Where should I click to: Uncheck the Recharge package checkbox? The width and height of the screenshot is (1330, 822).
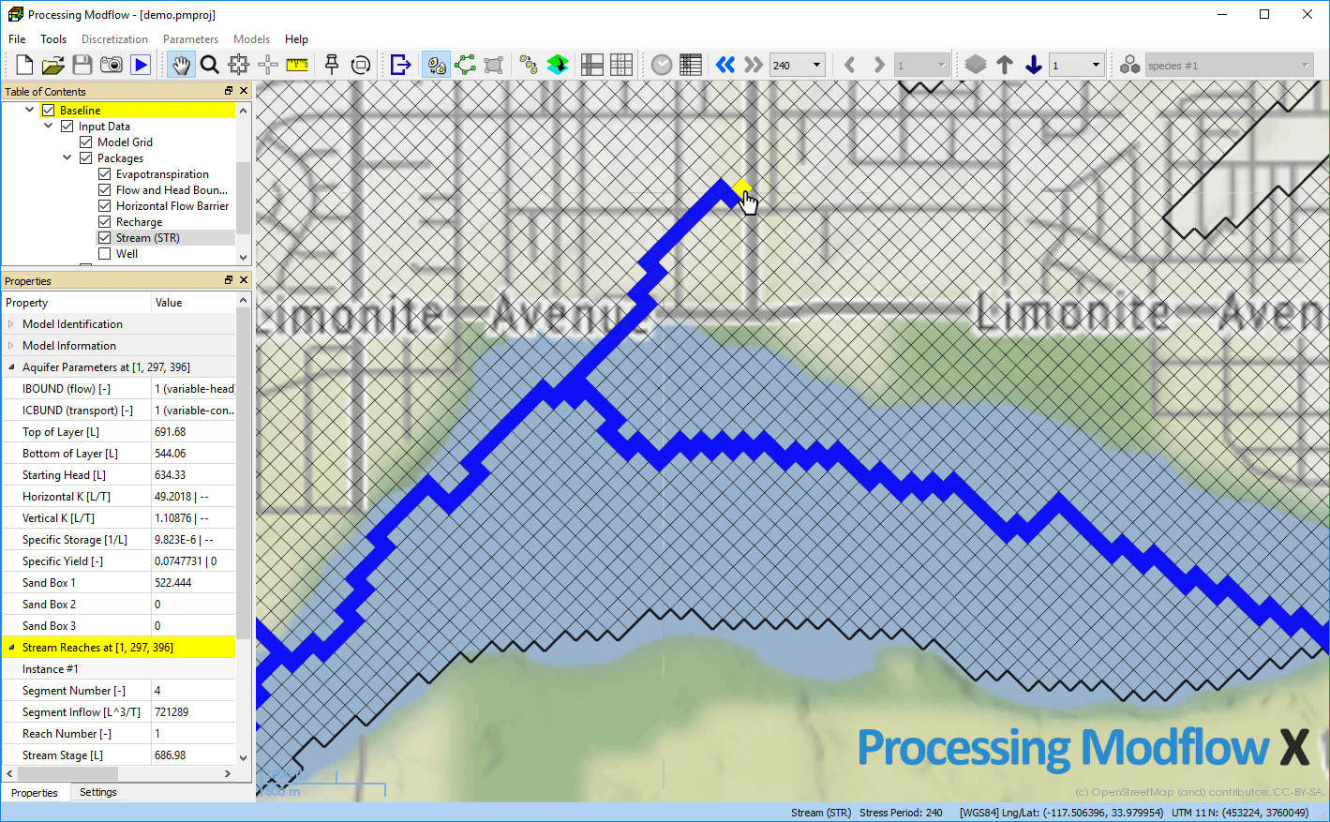pyautogui.click(x=105, y=222)
